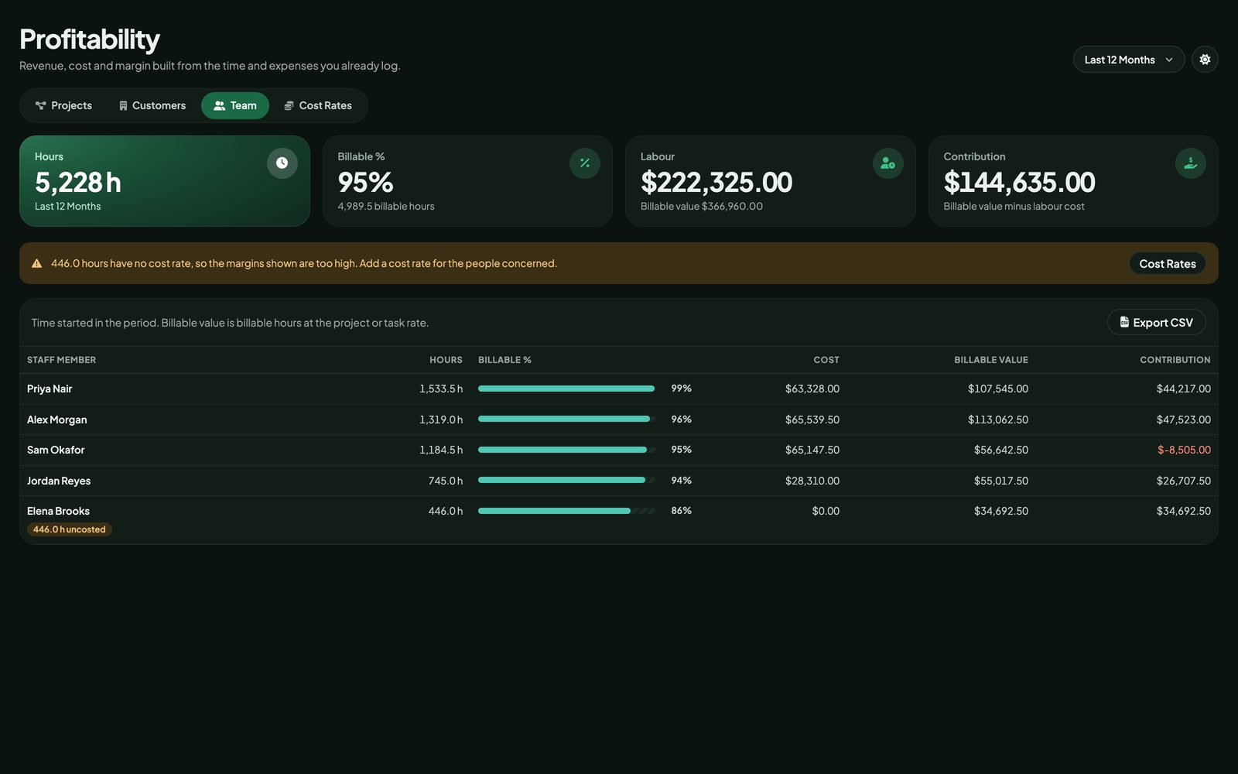The width and height of the screenshot is (1238, 774).
Task: Select the Alex Morgan row name
Action: pos(57,420)
